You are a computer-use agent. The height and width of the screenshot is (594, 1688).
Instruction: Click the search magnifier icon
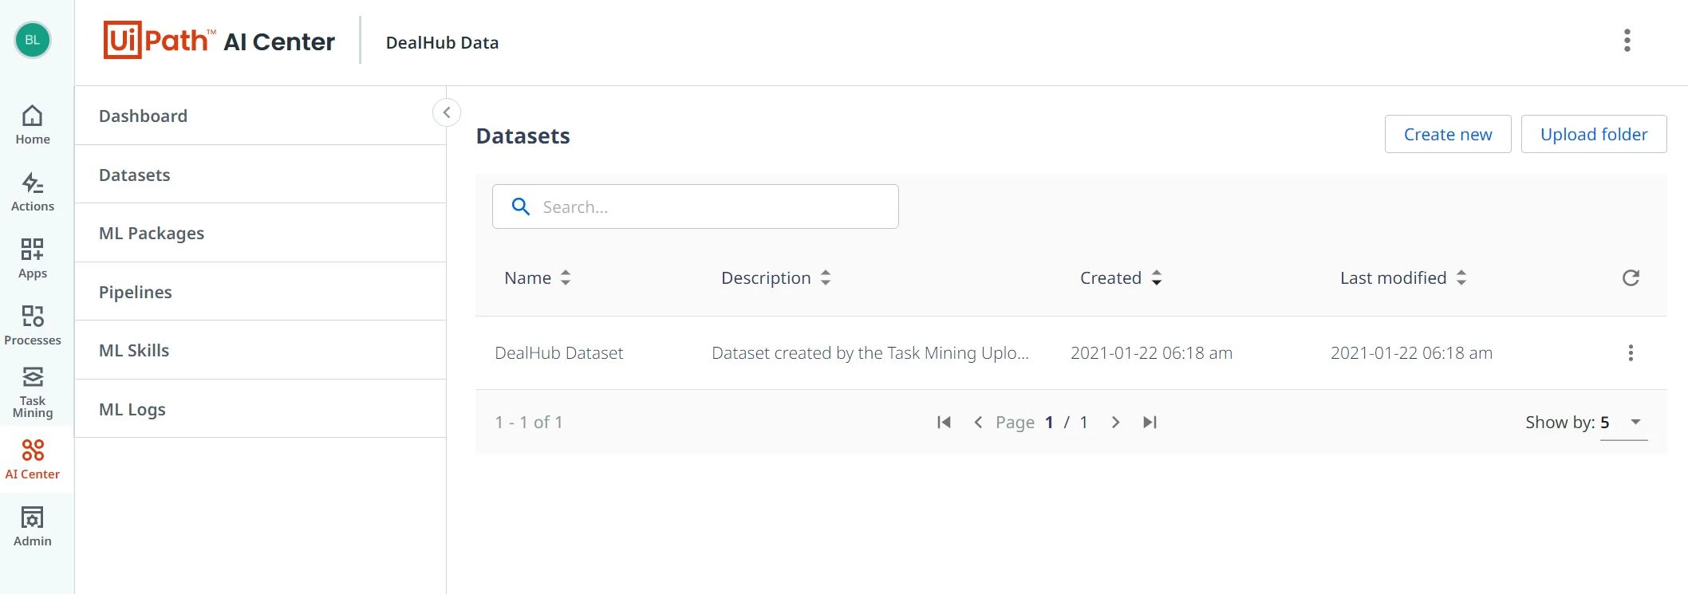[x=521, y=207]
